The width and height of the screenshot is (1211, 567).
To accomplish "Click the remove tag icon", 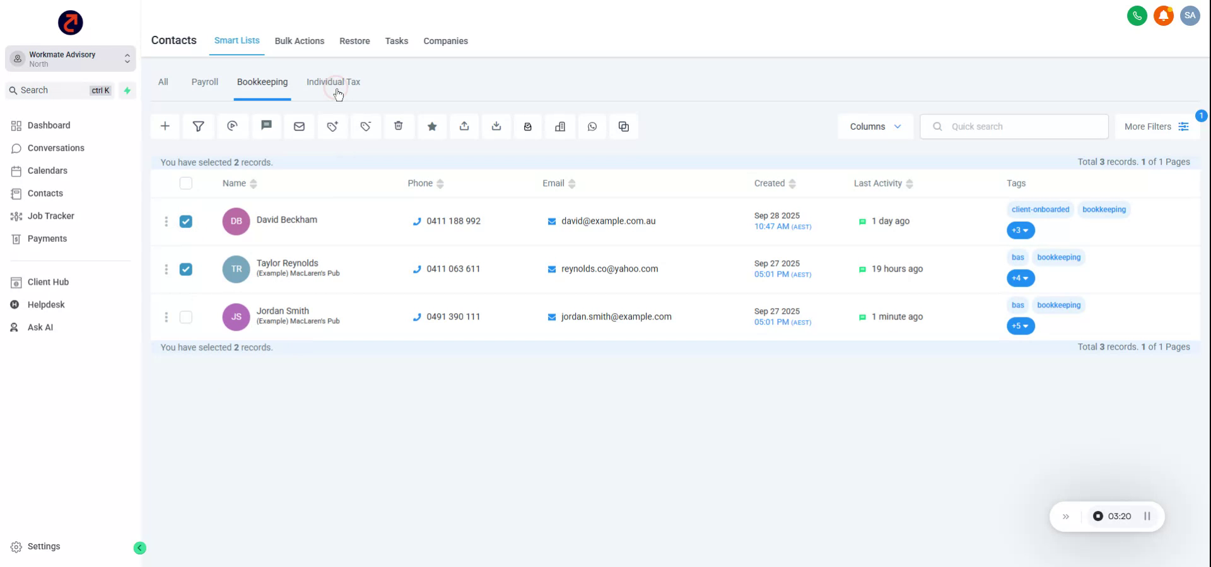I will 366,126.
